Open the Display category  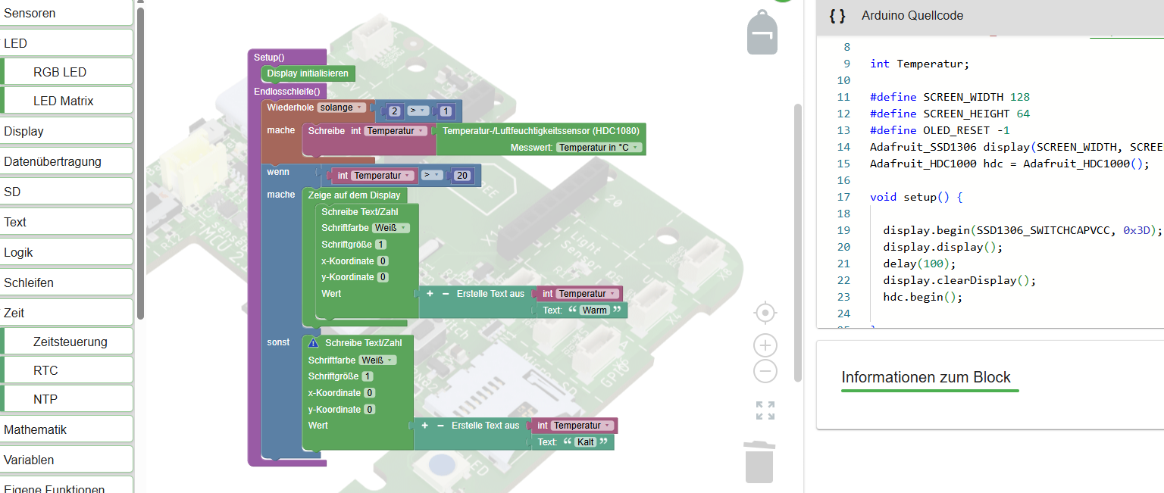[x=67, y=132]
